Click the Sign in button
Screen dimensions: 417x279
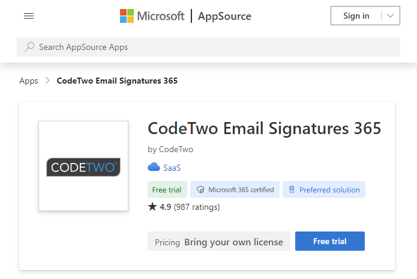click(356, 16)
